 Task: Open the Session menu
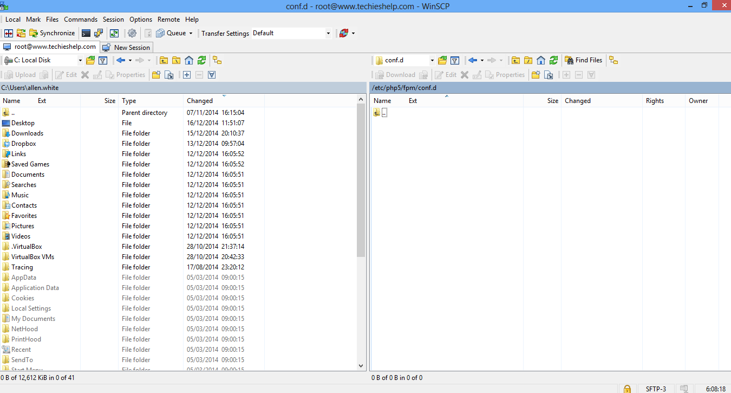click(113, 19)
